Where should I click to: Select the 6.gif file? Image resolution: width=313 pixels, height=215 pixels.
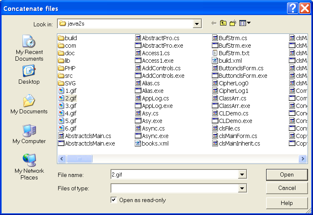point(67,128)
